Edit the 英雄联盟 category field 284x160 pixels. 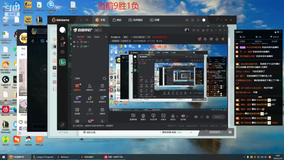click(x=121, y=41)
